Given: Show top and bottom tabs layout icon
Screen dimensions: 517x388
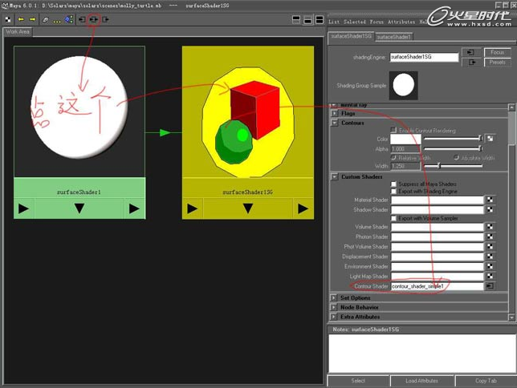Looking at the screenshot, I should [x=320, y=20].
